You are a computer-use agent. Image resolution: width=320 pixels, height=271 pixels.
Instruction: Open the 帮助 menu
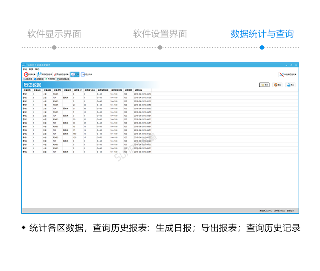37,69
